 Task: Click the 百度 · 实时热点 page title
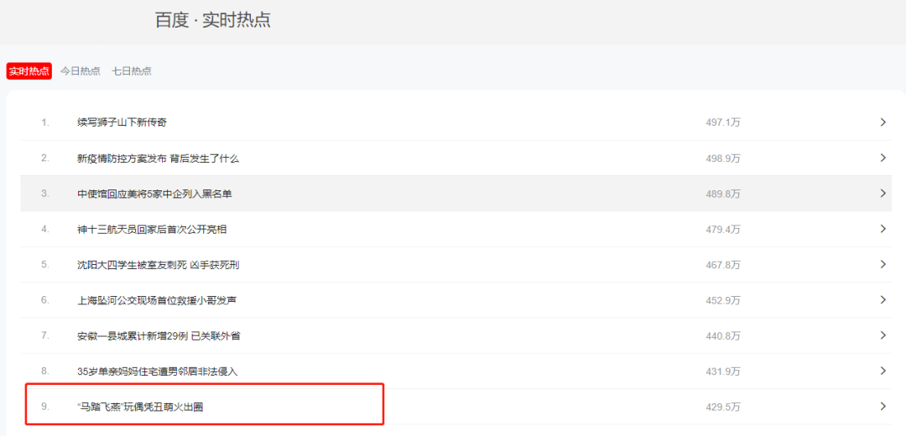212,19
